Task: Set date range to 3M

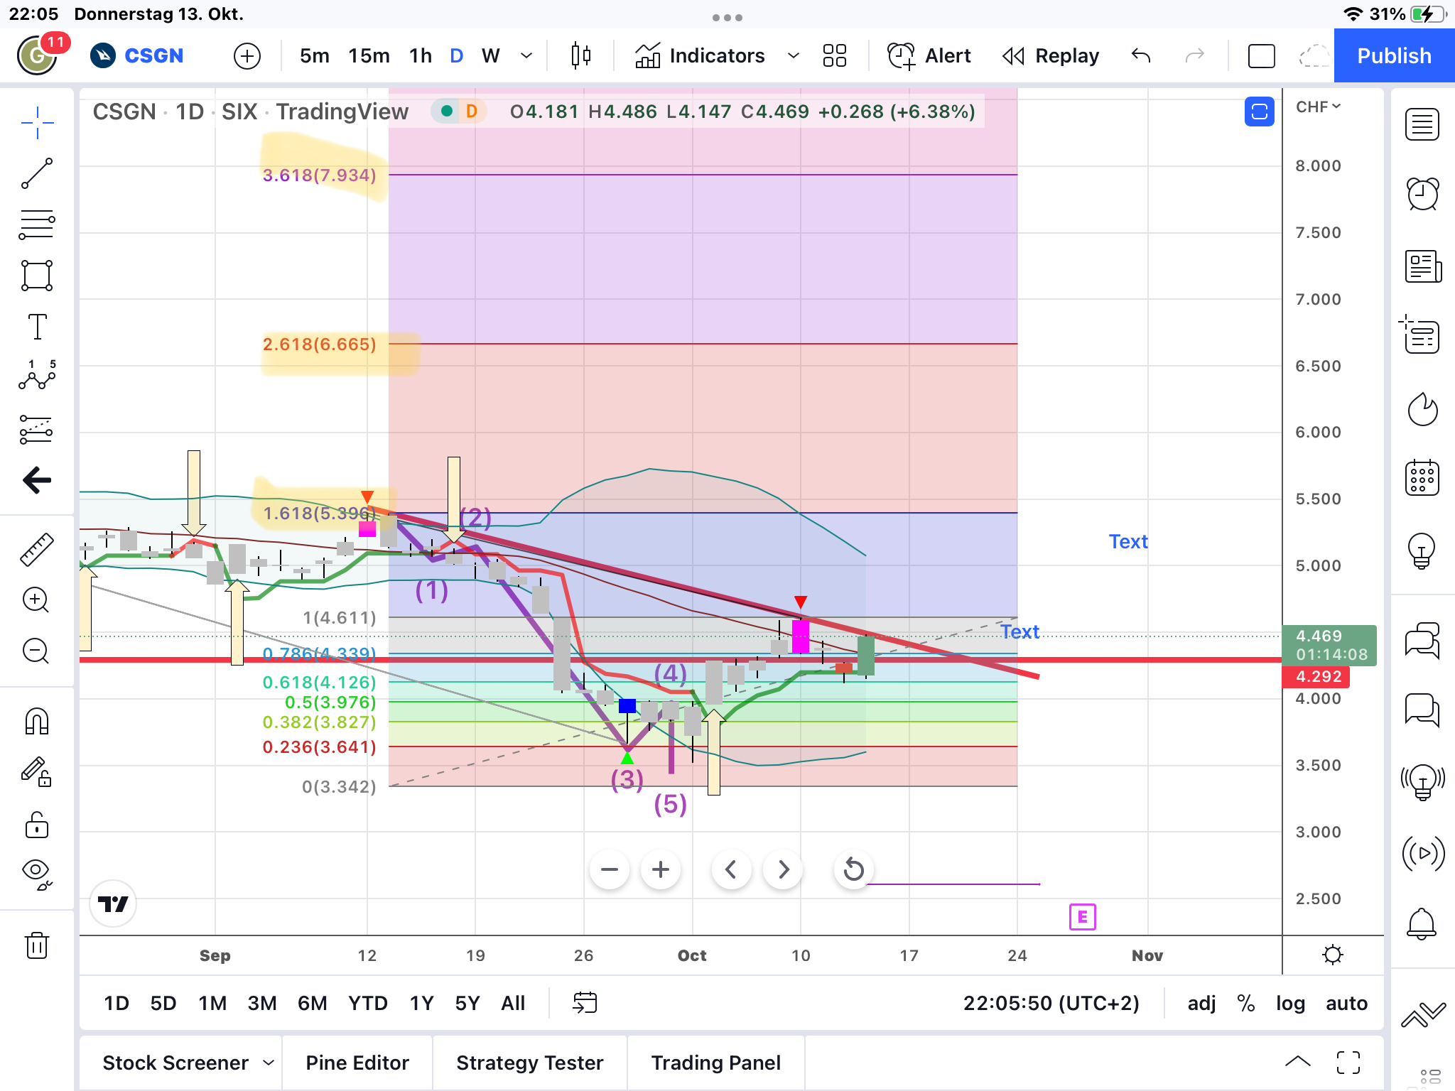Action: pyautogui.click(x=262, y=1003)
